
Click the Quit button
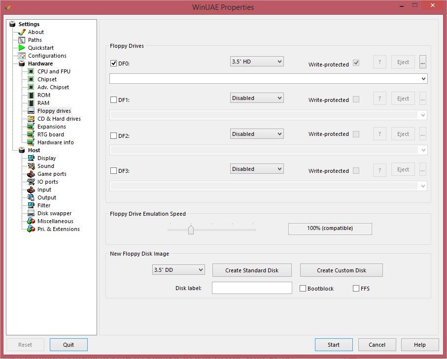(x=69, y=345)
